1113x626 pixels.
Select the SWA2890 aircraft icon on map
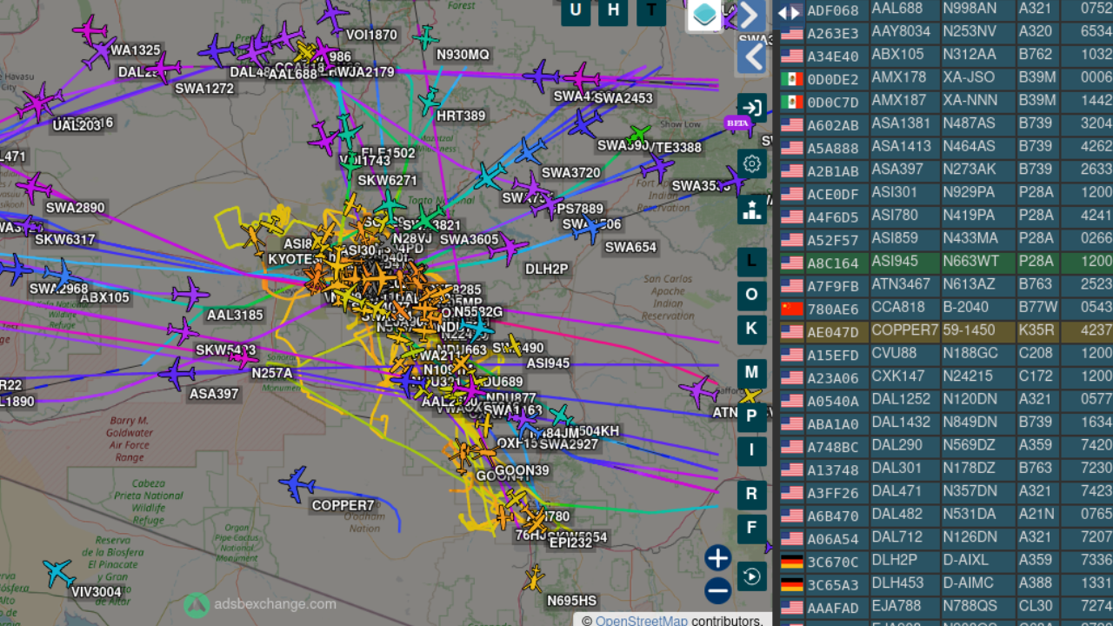pos(34,187)
